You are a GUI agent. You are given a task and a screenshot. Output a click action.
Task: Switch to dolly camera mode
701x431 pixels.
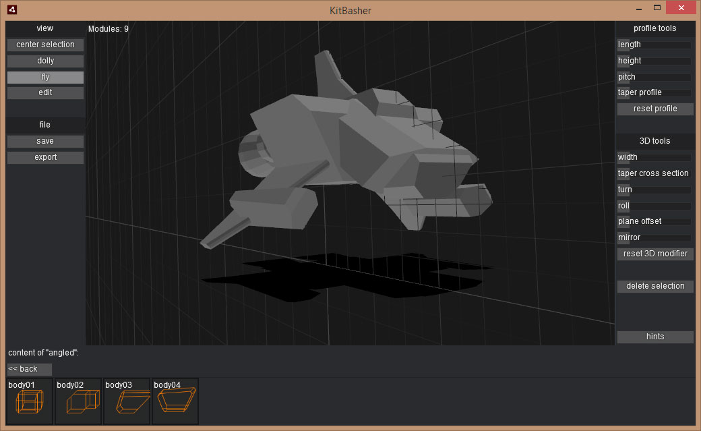pos(45,61)
